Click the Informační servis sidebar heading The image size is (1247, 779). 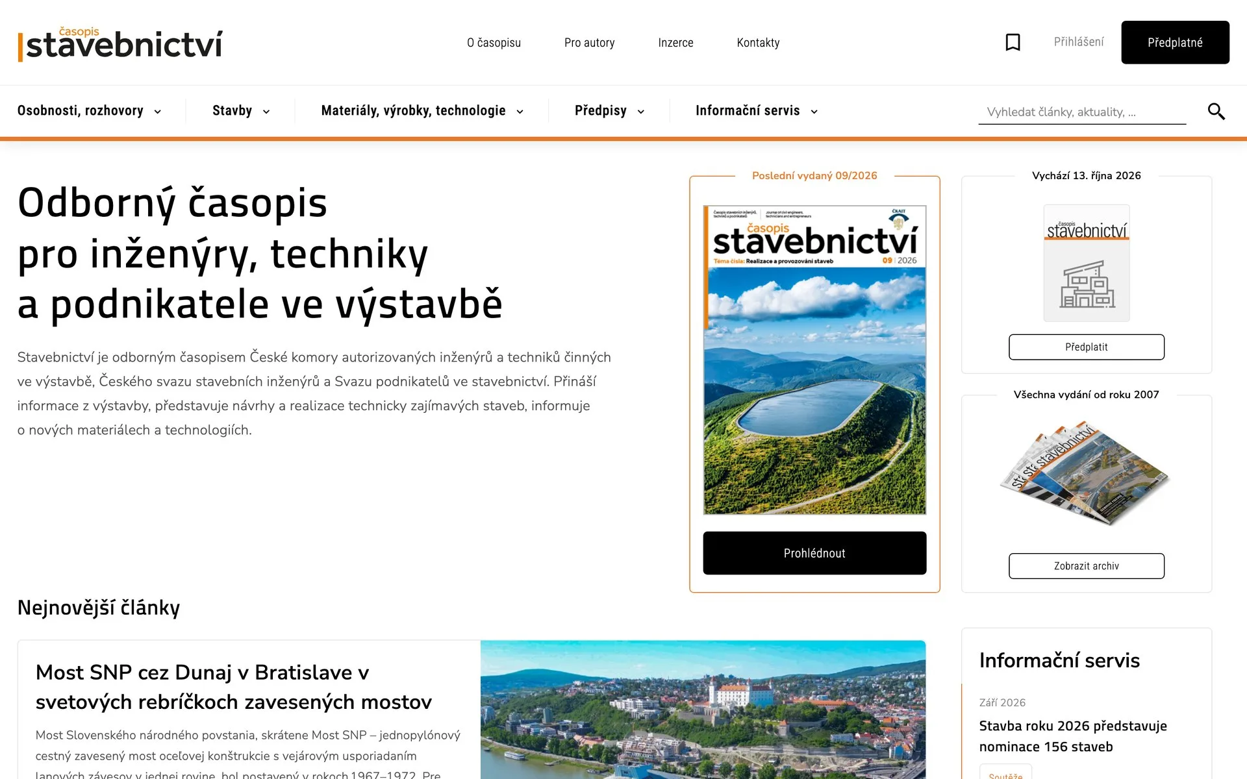[1059, 660]
